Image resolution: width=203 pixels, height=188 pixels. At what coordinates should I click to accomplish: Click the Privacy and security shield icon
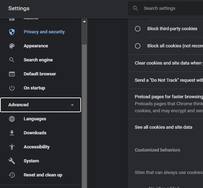pos(12,32)
